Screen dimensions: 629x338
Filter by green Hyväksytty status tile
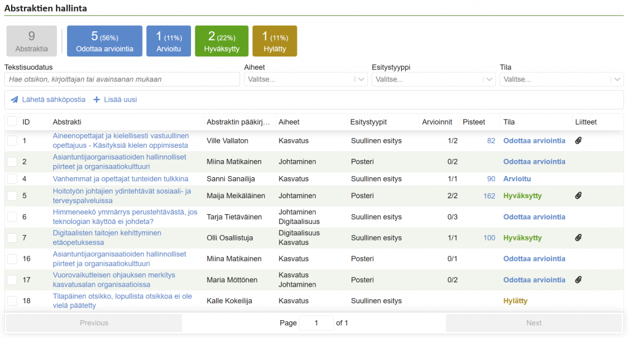click(x=221, y=41)
